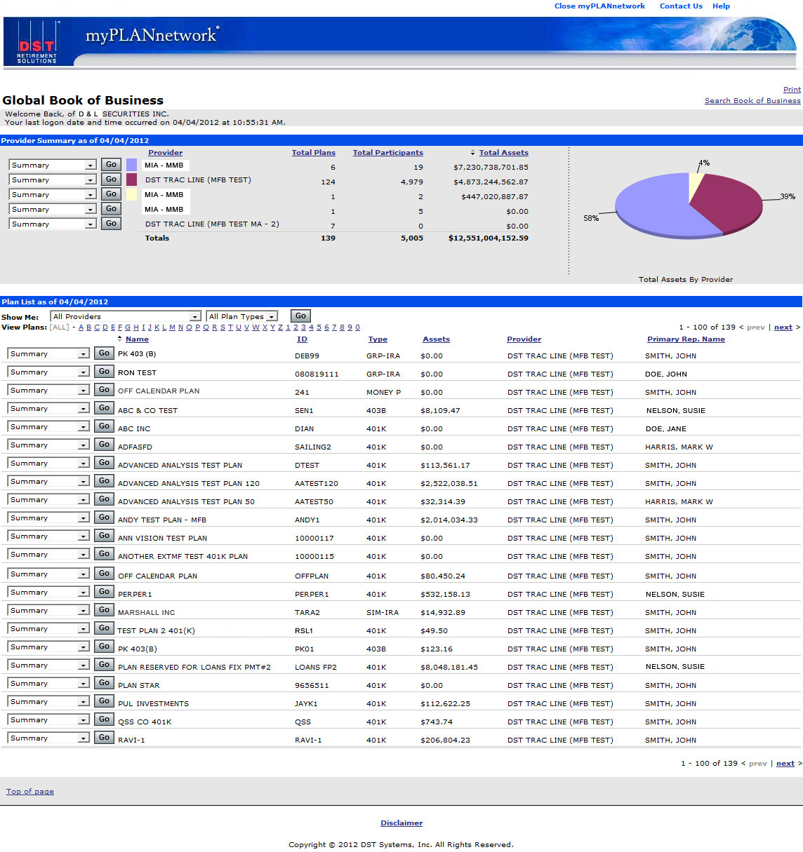Click PLAN RESERVED FOR LOANS FIX PMT#2
Image resolution: width=803 pixels, height=852 pixels.
[x=194, y=668]
